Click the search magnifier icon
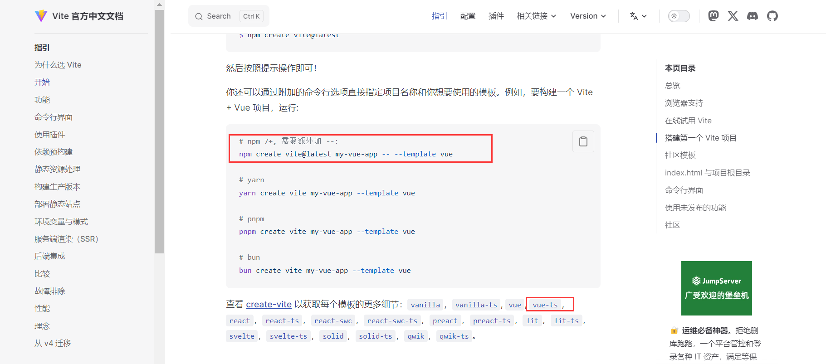 (x=199, y=16)
